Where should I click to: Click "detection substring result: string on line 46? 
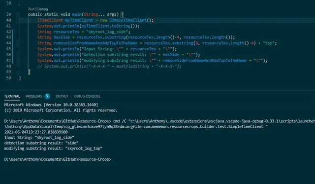(x=118, y=55)
